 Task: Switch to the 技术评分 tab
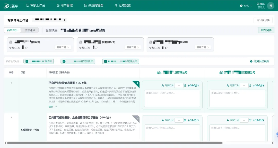(x=30, y=30)
